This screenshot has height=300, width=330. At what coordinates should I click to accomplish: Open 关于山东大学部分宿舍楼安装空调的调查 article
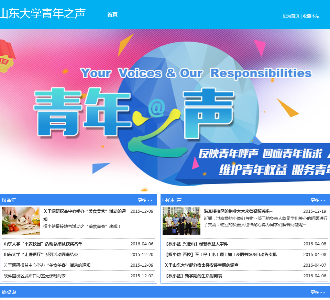click(x=201, y=265)
